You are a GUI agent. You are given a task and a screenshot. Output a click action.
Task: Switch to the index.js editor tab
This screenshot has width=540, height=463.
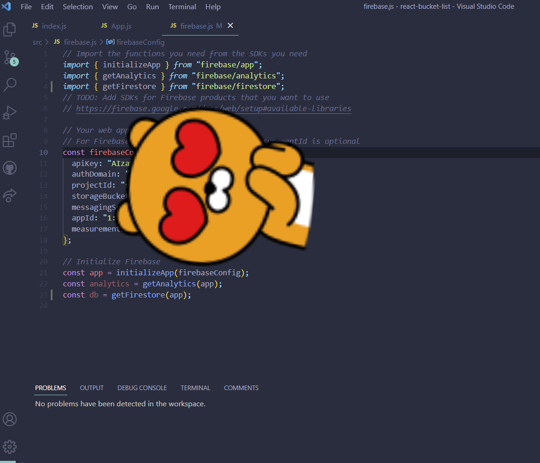click(54, 26)
